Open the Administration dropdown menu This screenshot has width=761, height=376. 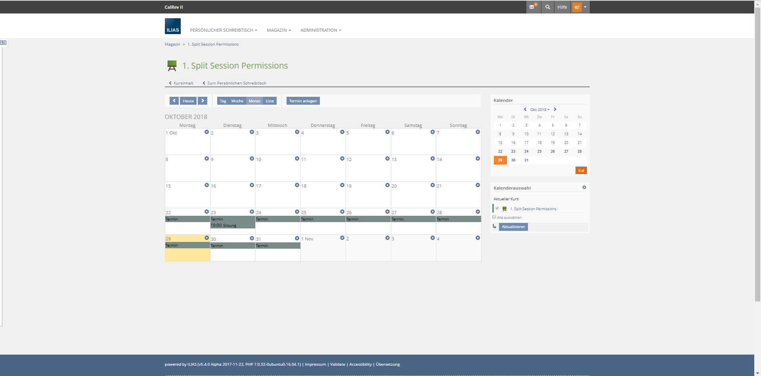(x=320, y=30)
